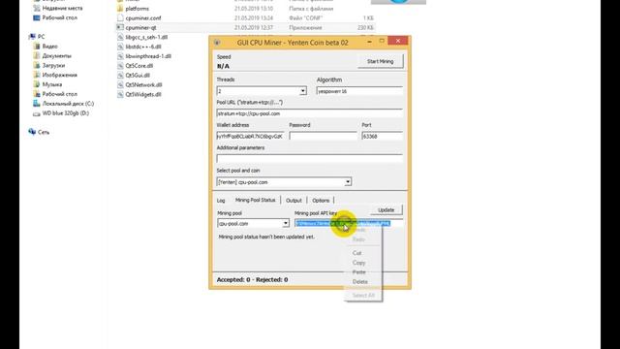The height and width of the screenshot is (349, 620).
Task: Select the libgcc_s_seh-1.dll file icon
Action: (120, 37)
